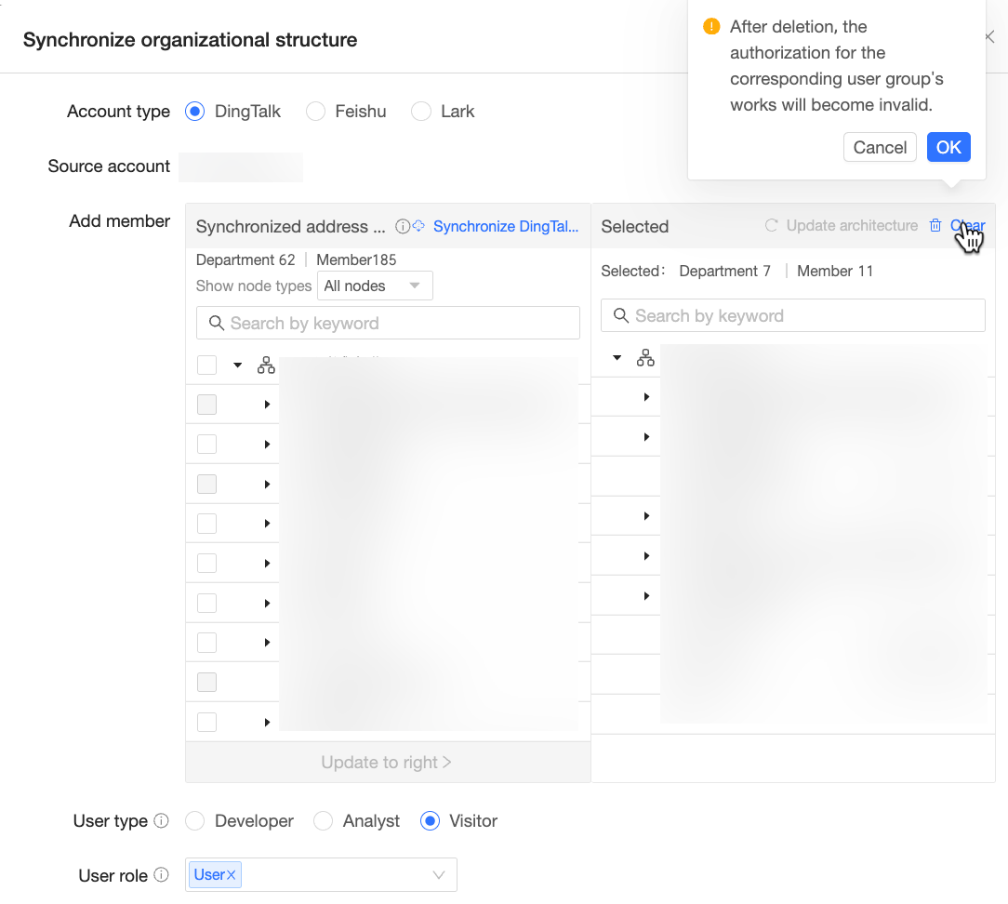
Task: Click the info icon next to User type
Action: point(162,821)
